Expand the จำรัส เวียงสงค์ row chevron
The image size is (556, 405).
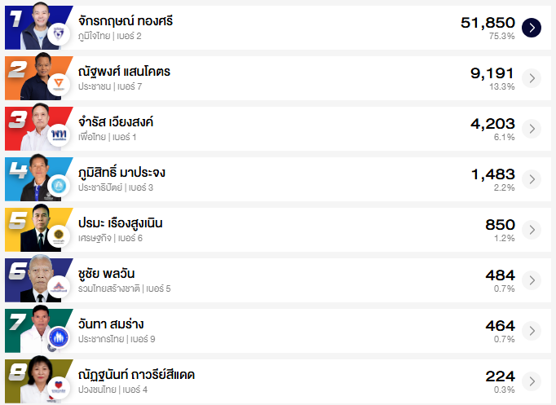532,129
